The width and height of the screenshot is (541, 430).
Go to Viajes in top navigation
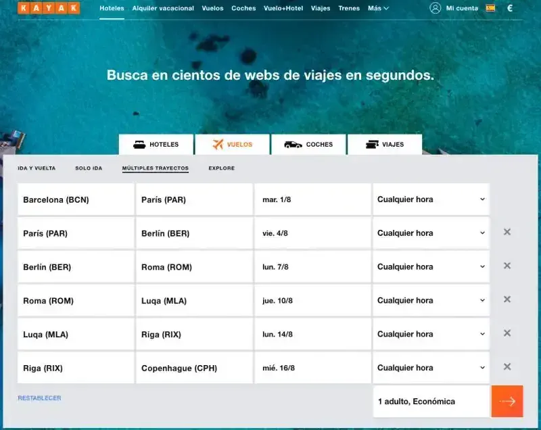(321, 8)
